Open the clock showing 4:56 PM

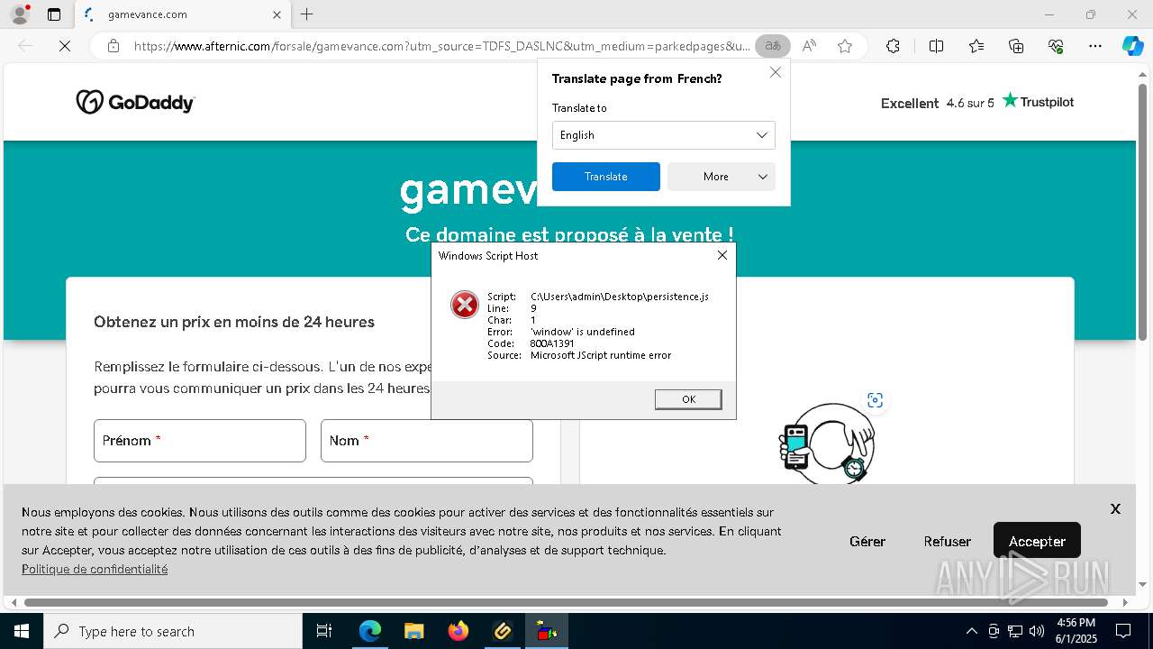coord(1076,631)
